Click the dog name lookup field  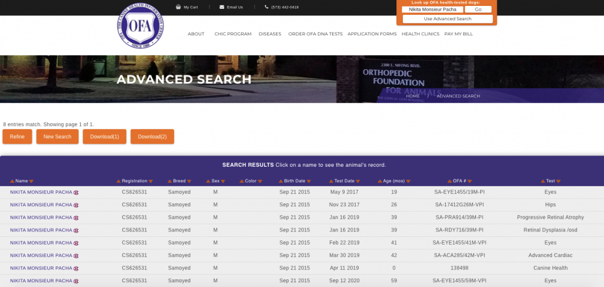[x=432, y=9]
